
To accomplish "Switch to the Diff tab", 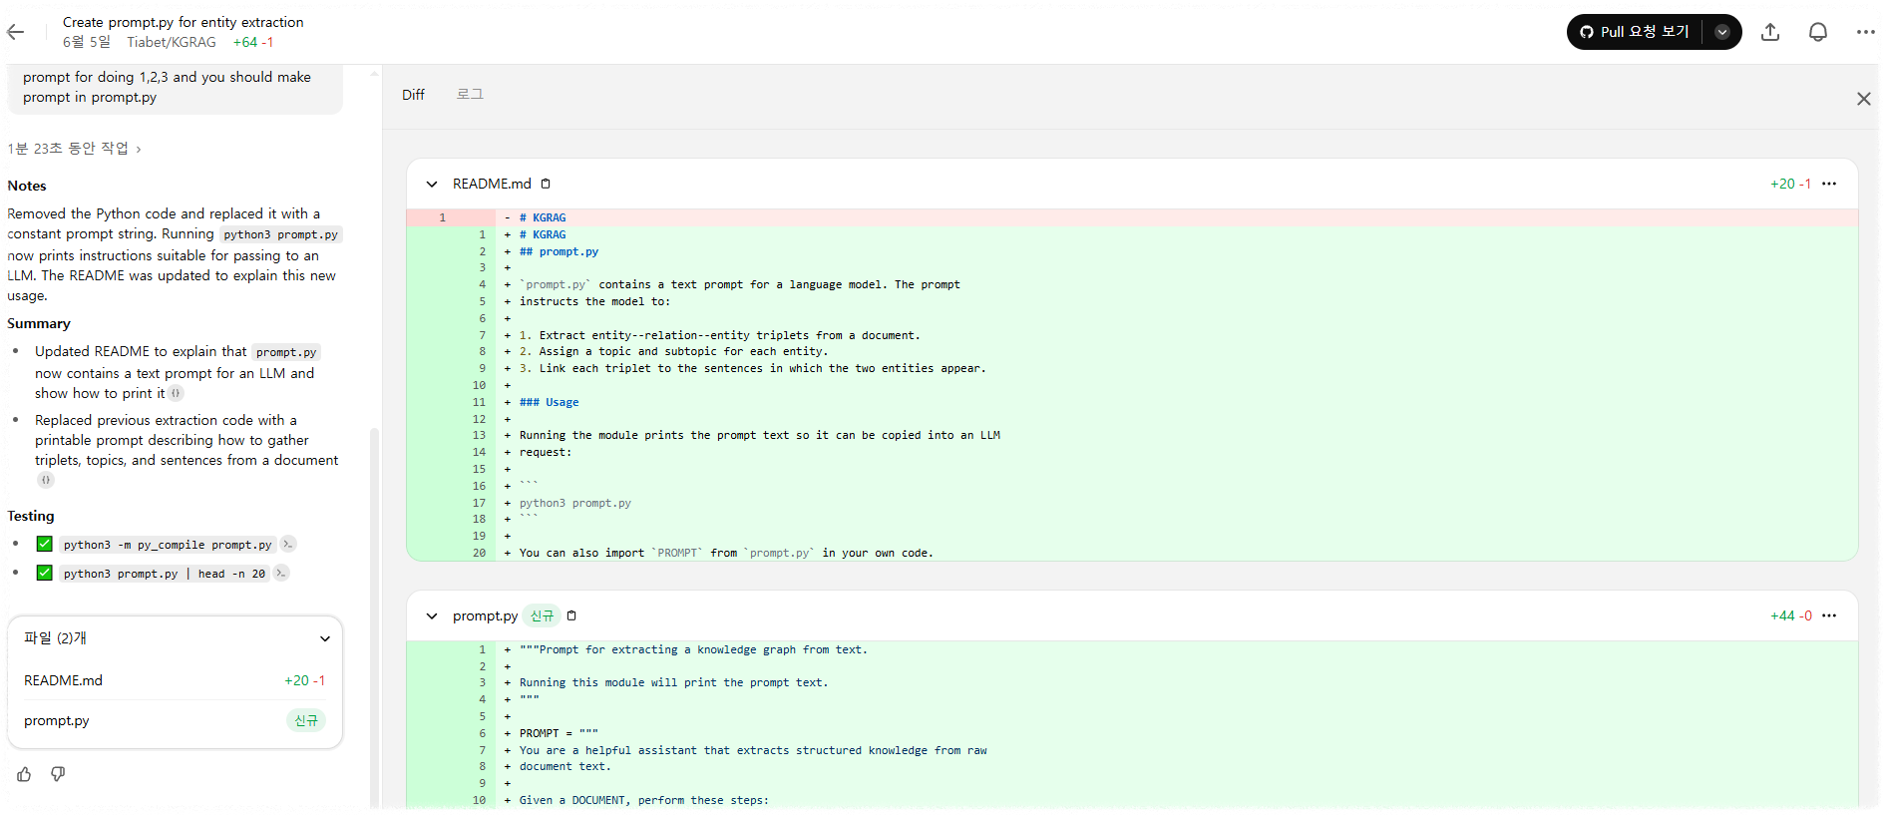I will pos(413,95).
